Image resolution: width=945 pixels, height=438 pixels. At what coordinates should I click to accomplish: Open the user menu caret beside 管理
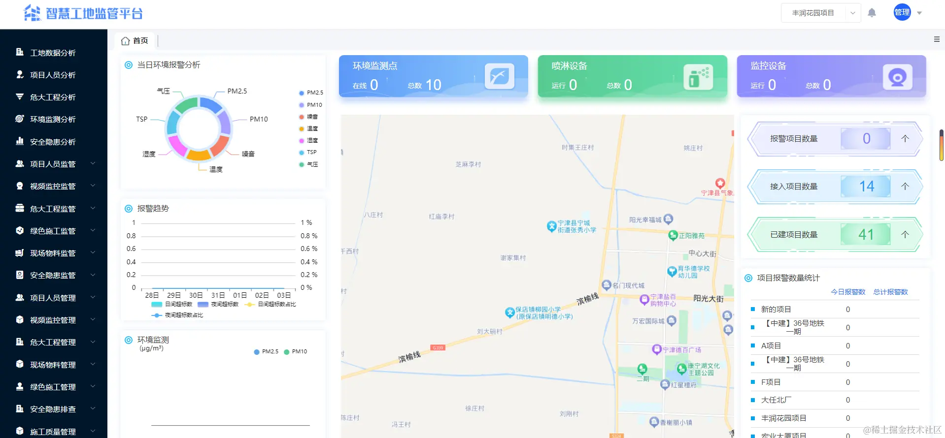(919, 13)
